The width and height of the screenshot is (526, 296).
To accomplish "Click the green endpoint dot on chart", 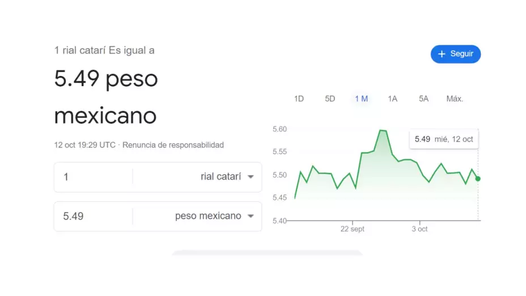I will (x=478, y=179).
